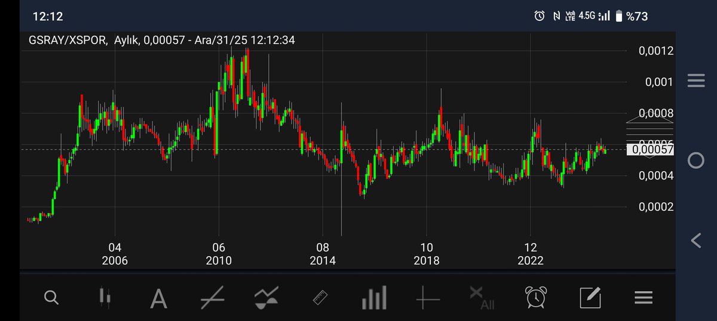Tap the 2022 date axis label

coord(530,261)
